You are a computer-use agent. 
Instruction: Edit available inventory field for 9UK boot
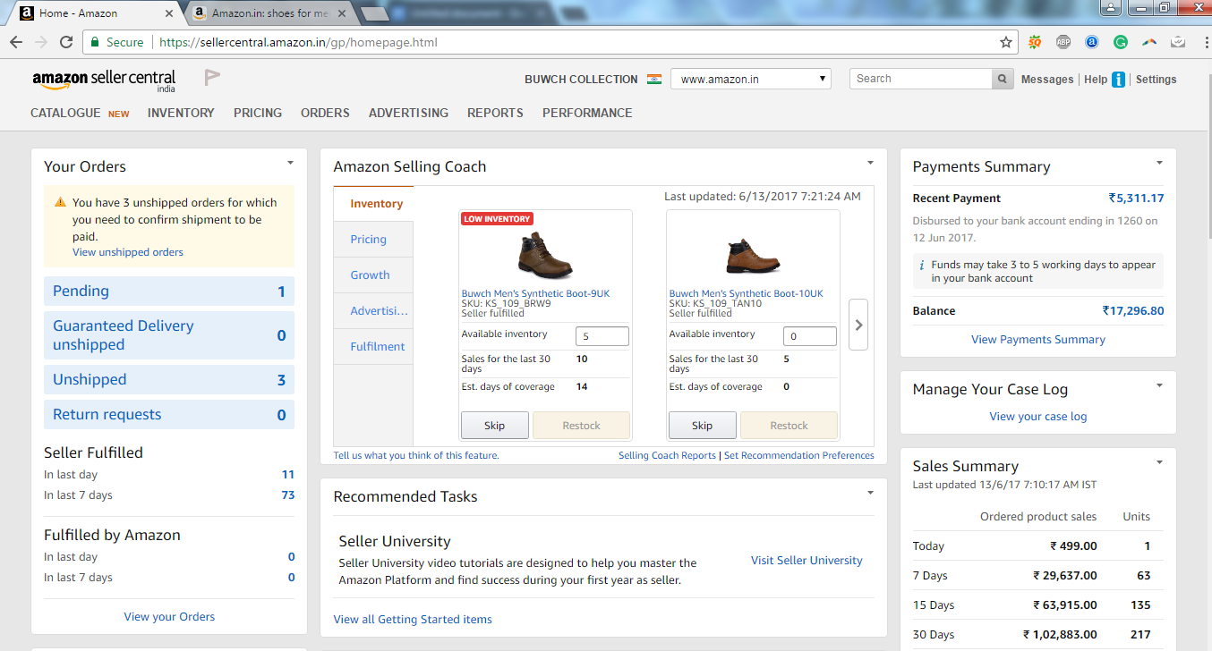pyautogui.click(x=602, y=336)
